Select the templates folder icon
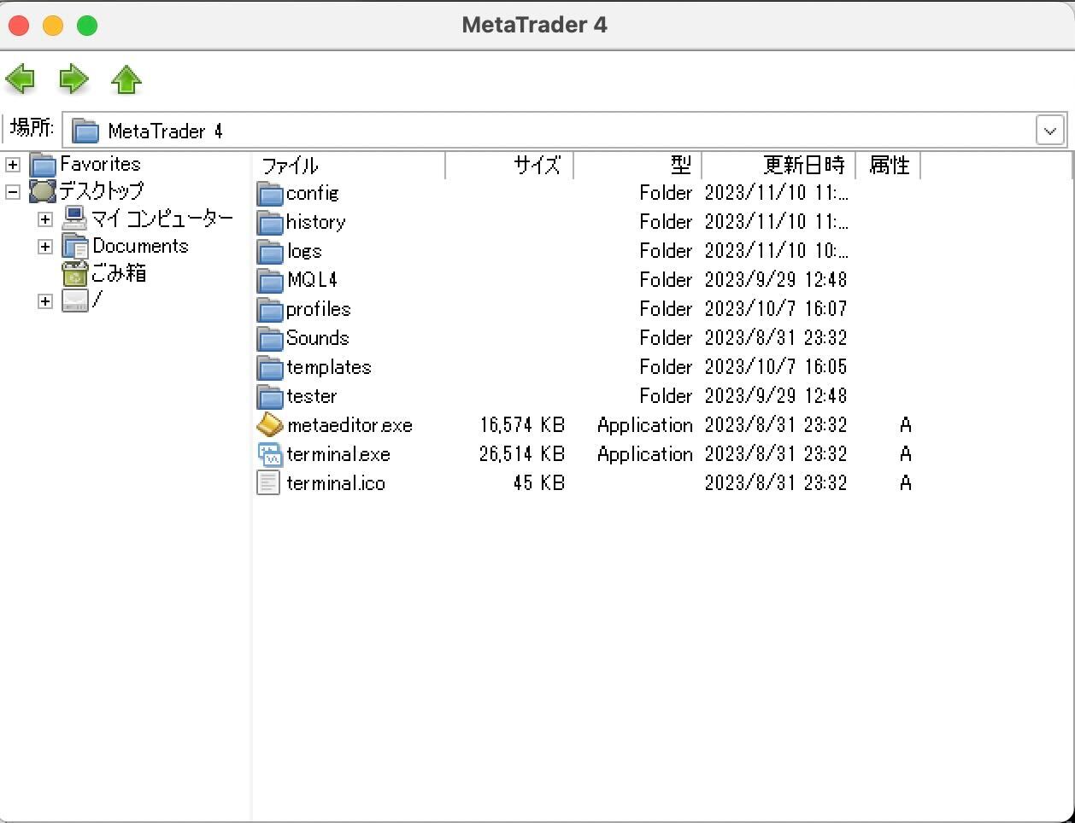 click(270, 368)
